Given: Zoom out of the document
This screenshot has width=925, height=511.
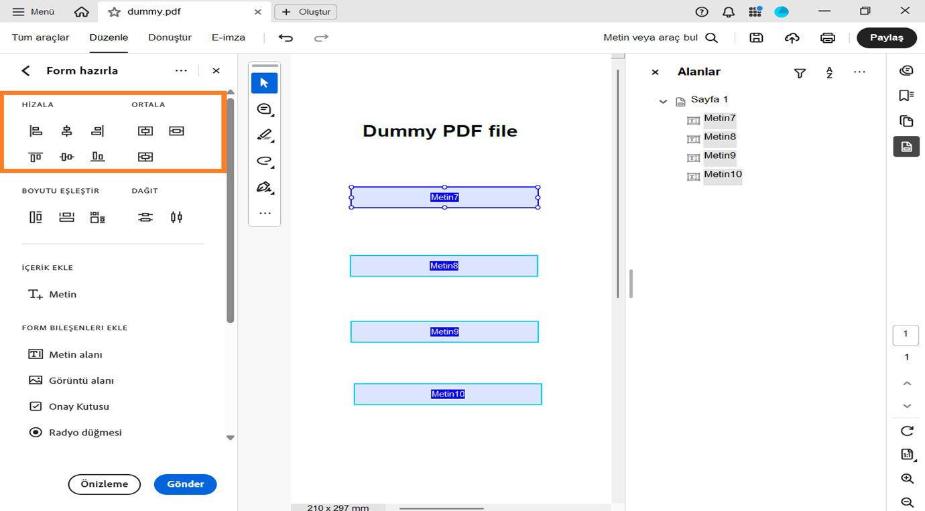Looking at the screenshot, I should coord(907,502).
